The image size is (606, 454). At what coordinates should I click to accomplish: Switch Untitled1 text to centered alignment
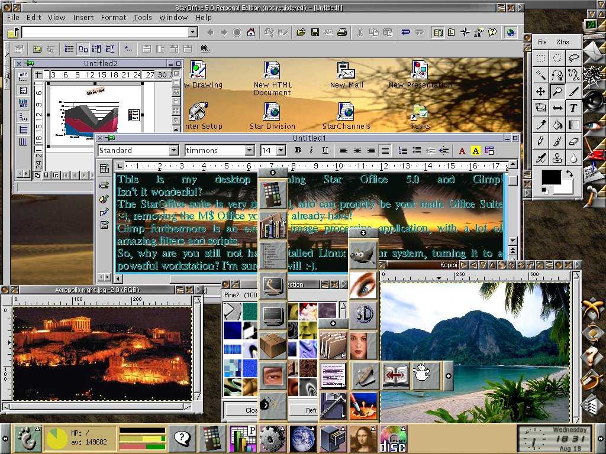[357, 151]
